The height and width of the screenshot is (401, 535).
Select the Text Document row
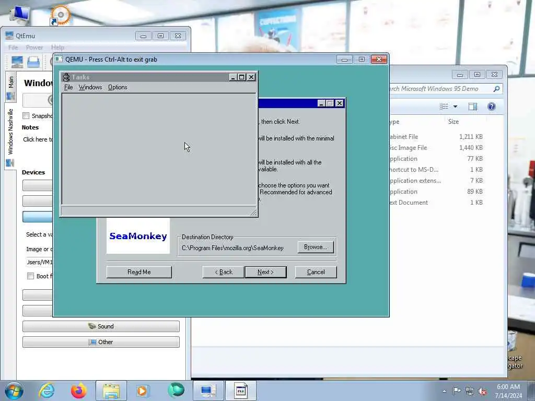click(437, 202)
